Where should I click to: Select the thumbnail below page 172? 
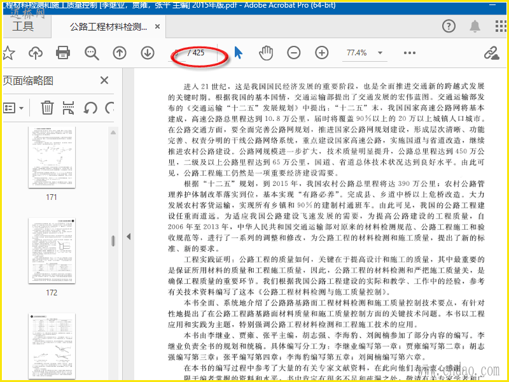point(52,346)
